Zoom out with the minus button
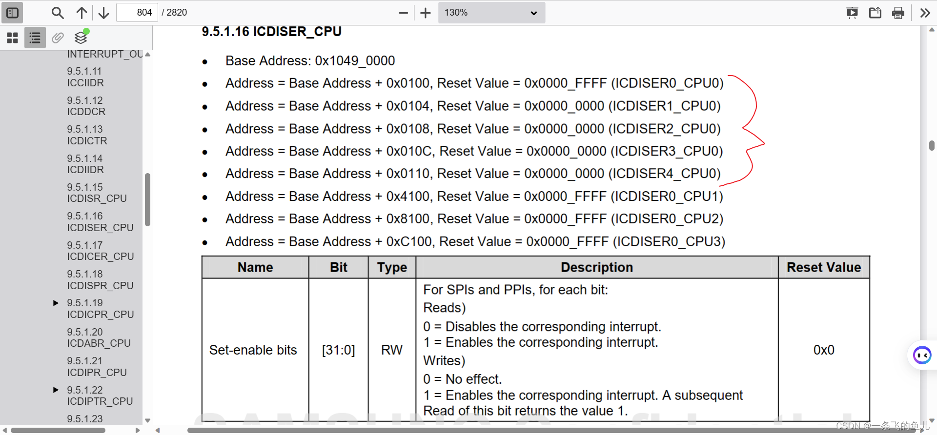 403,13
